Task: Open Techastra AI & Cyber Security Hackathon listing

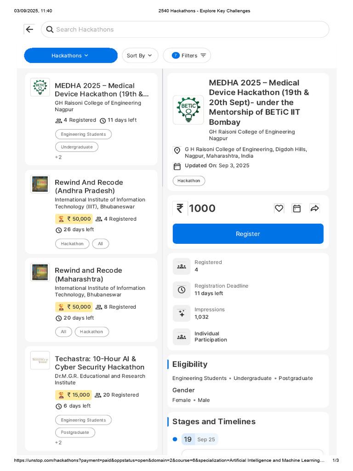Action: point(99,363)
